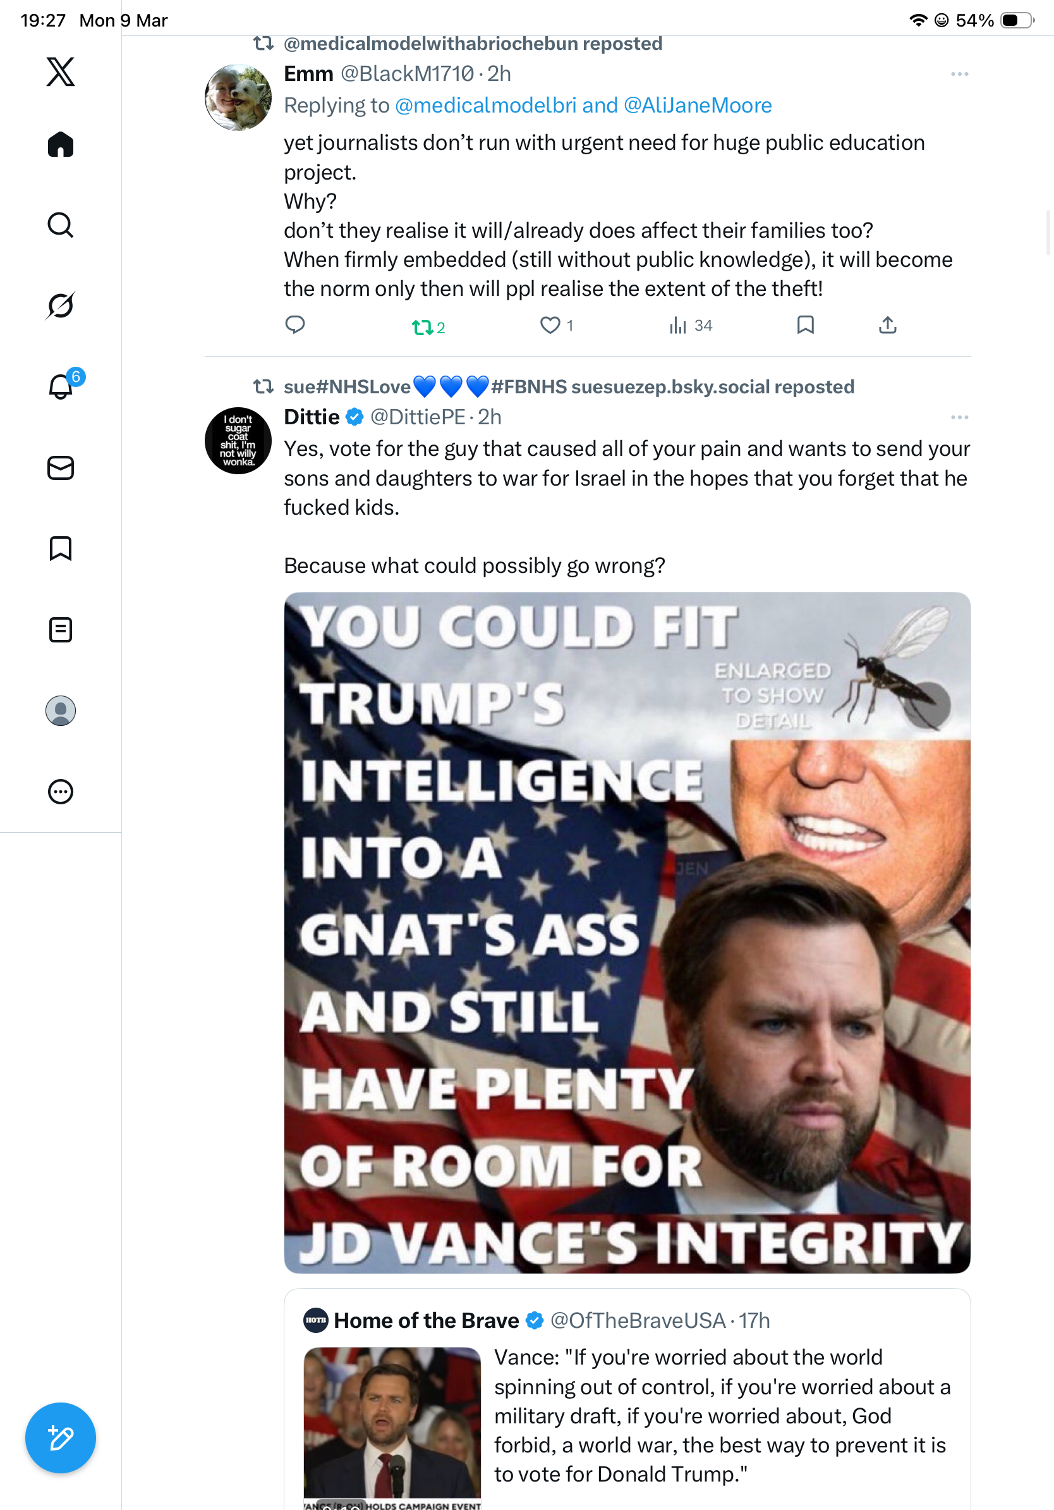Screen dimensions: 1054x1510
Task: Open Trump and Vance meme image
Action: [x=627, y=933]
